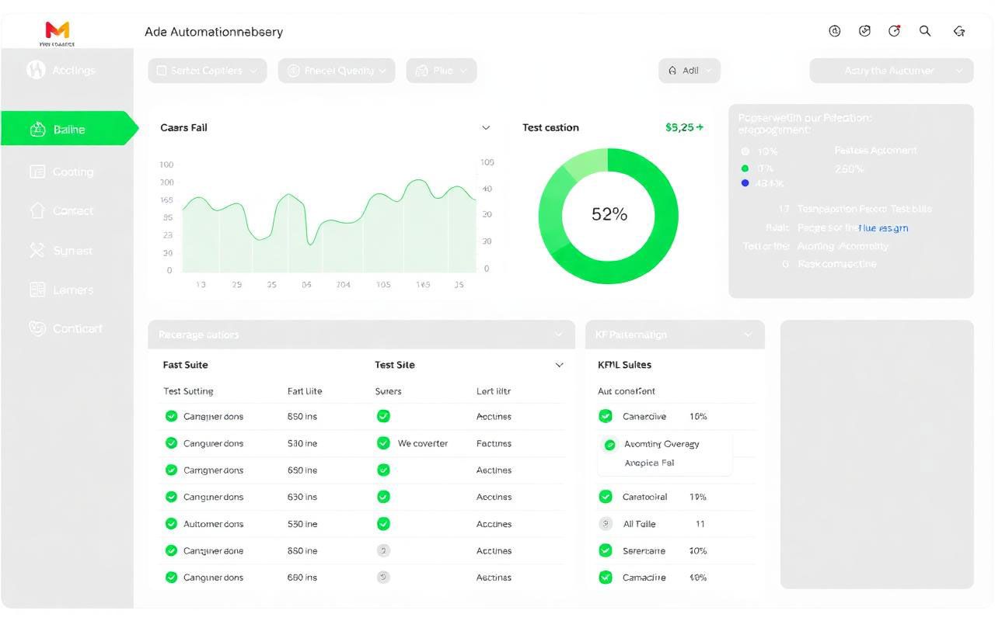
Task: Toggle the check beside Automer dons
Action: pos(171,524)
